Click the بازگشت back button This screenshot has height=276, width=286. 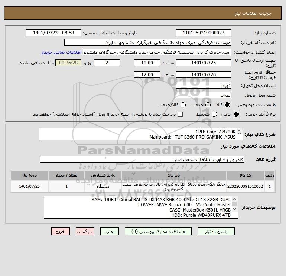coord(85,232)
